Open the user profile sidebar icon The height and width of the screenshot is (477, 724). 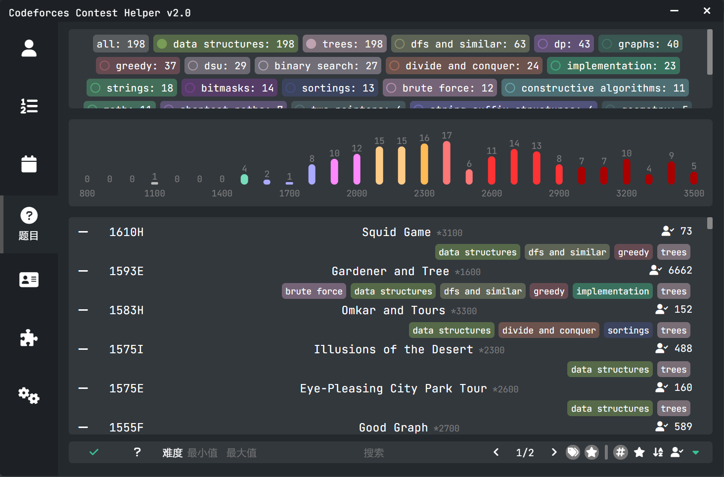coord(29,48)
